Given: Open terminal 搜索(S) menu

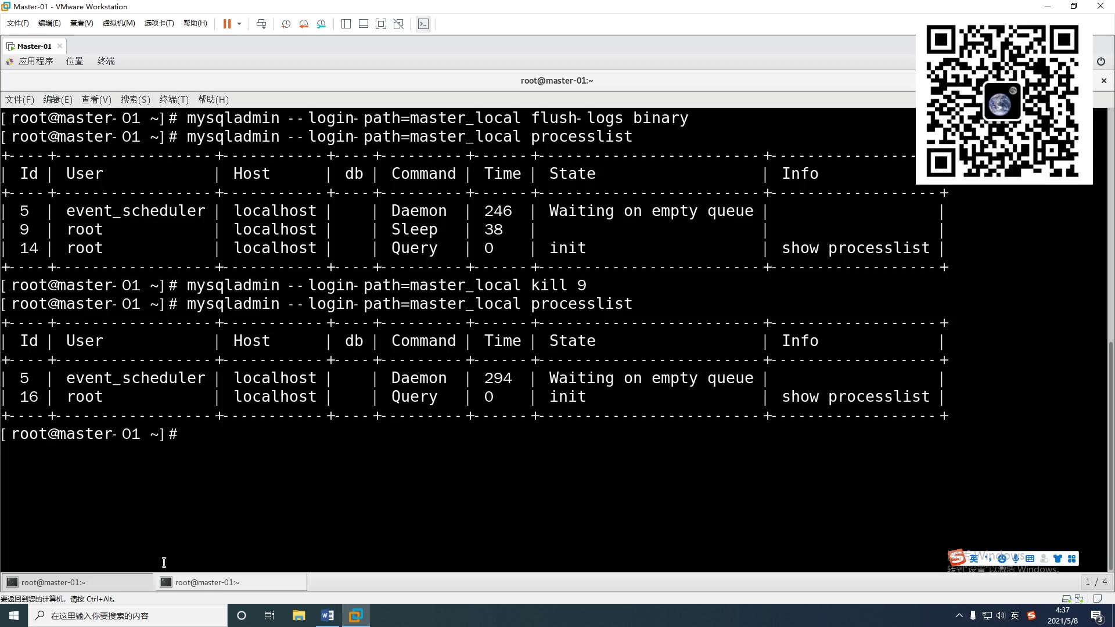Looking at the screenshot, I should pos(135,99).
